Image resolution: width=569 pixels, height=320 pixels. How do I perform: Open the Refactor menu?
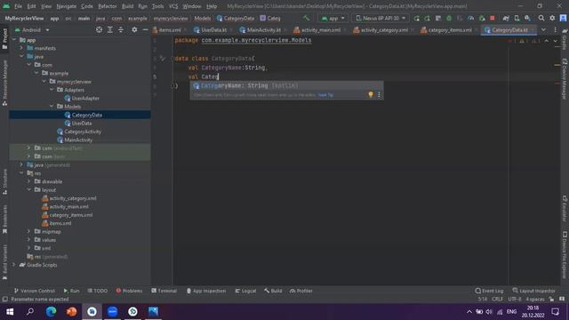[x=107, y=6]
